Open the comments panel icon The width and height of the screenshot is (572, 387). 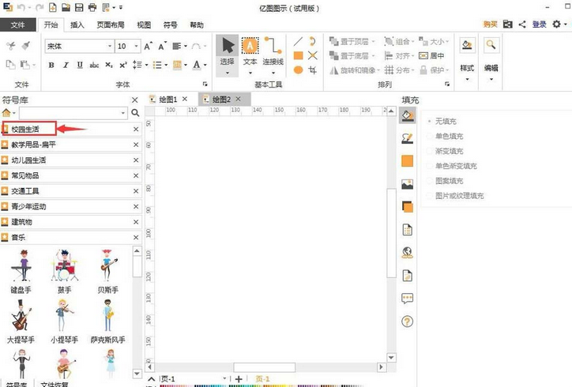point(408,299)
